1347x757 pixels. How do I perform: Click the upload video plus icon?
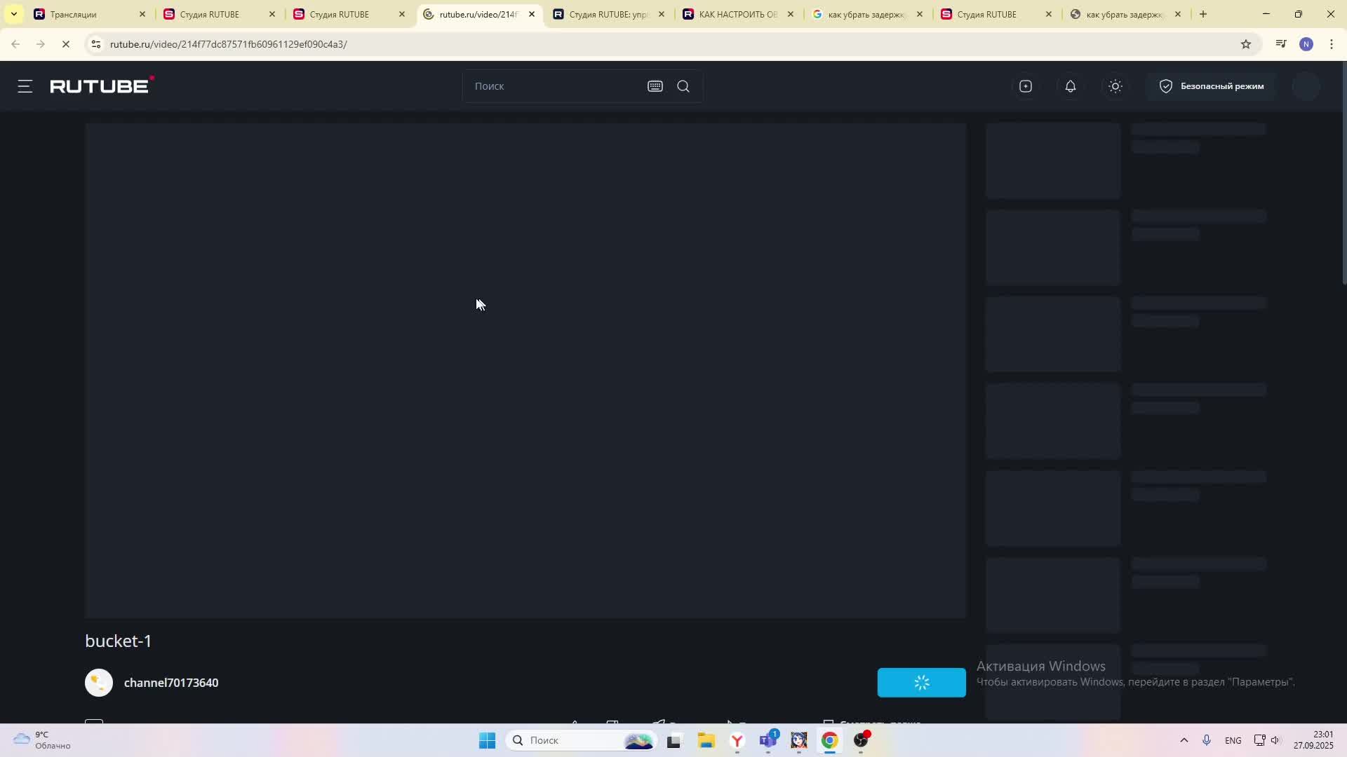point(1025,86)
